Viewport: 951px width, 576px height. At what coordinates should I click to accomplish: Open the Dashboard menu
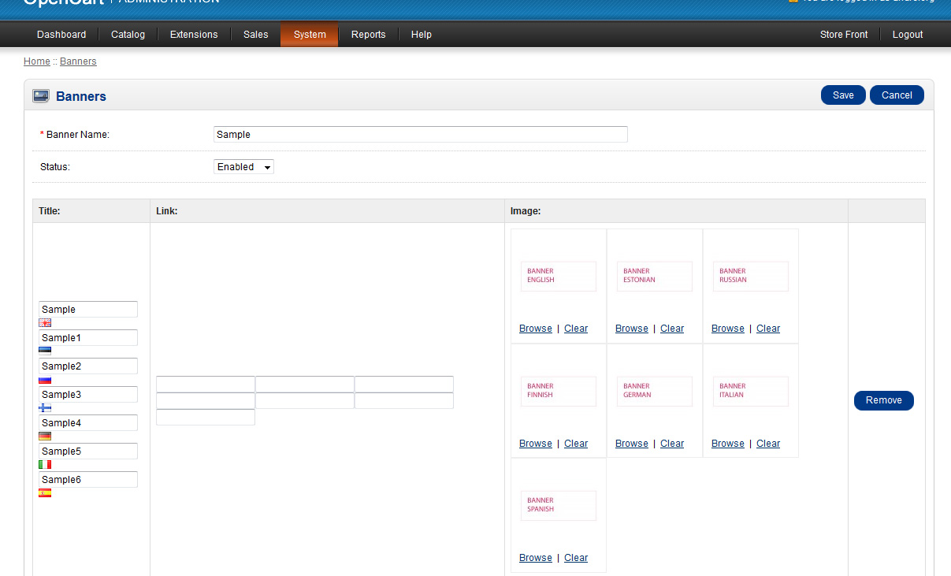(x=61, y=35)
